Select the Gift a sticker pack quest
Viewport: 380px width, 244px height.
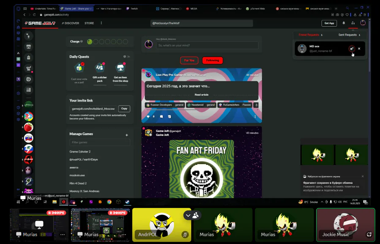(x=100, y=73)
